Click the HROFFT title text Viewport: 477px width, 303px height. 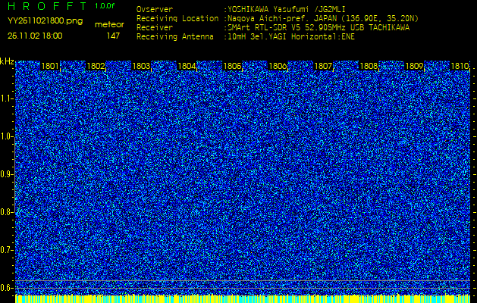[x=48, y=6]
